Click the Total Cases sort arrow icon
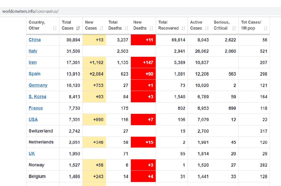 tap(78, 28)
